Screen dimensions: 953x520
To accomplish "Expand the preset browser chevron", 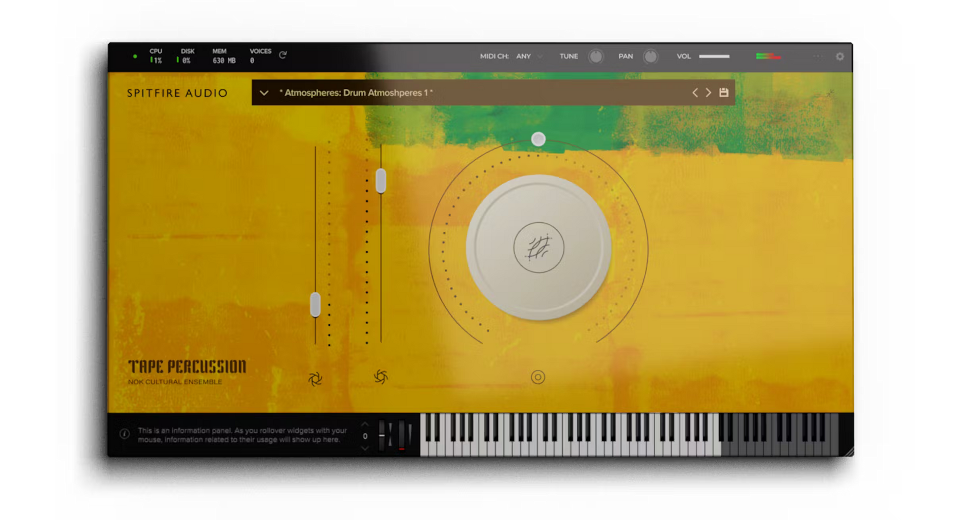I will point(264,93).
